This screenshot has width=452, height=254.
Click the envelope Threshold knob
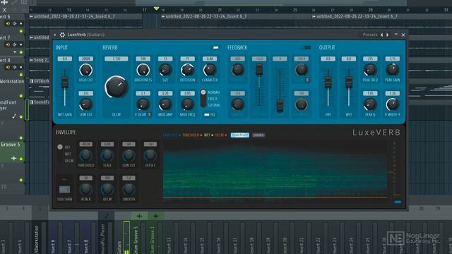(85, 155)
